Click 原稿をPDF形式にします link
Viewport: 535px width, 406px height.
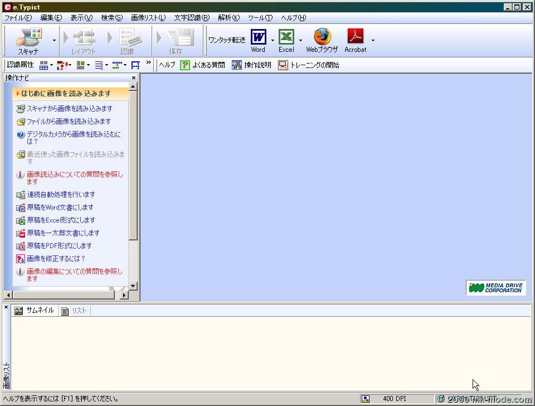click(59, 245)
